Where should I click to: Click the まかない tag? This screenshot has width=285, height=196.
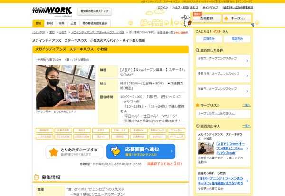pyautogui.click(x=157, y=137)
